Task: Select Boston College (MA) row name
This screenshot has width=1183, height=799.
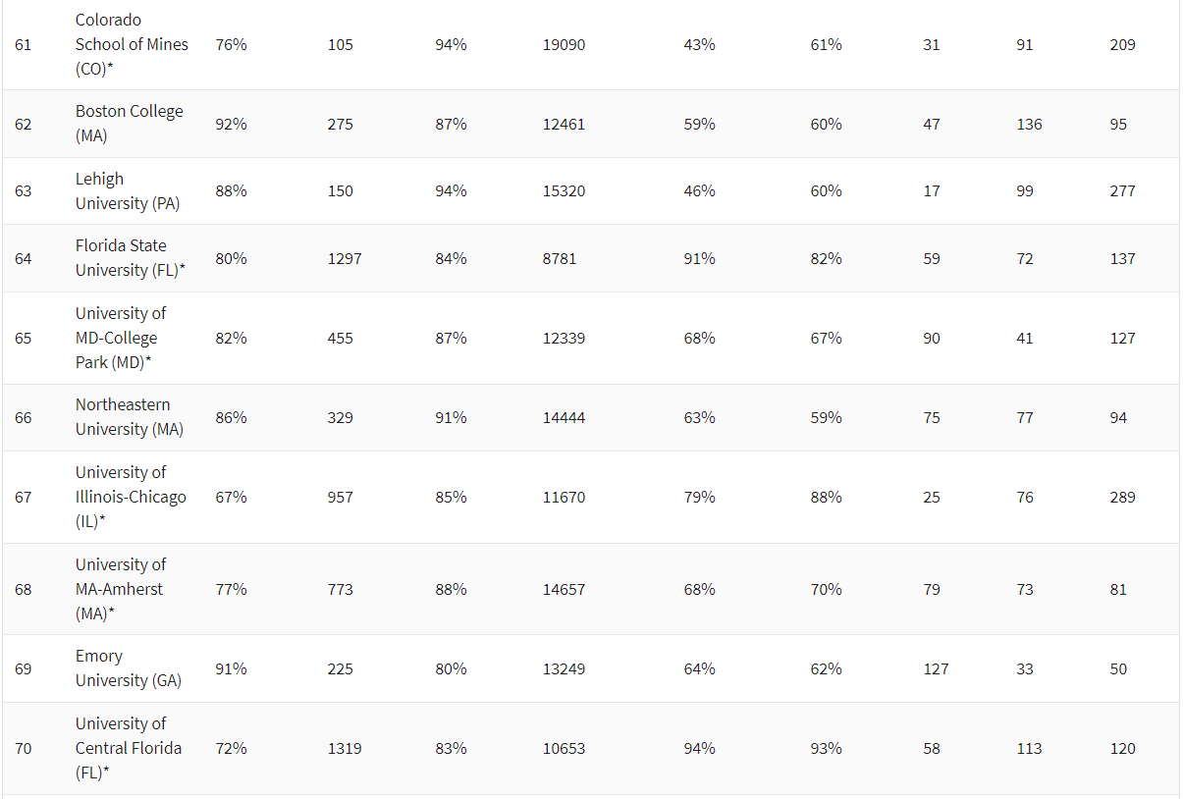Action: click(x=129, y=124)
